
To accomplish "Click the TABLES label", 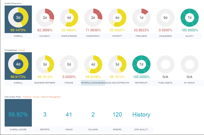I will coord(69,130).
